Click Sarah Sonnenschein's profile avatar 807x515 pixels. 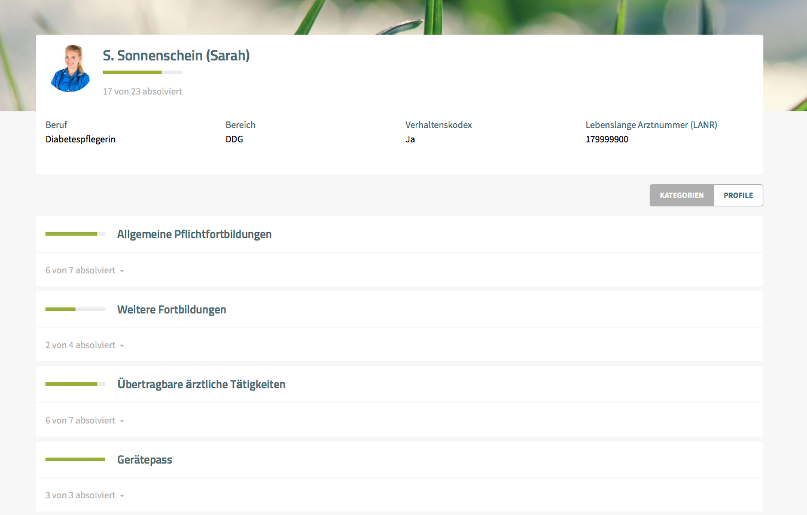coord(70,68)
